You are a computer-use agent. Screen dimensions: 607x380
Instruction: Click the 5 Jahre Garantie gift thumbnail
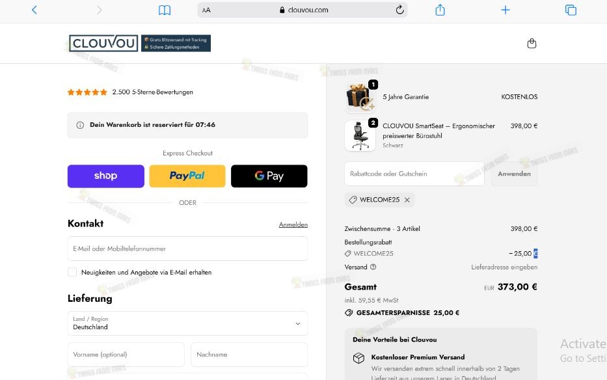(x=360, y=97)
